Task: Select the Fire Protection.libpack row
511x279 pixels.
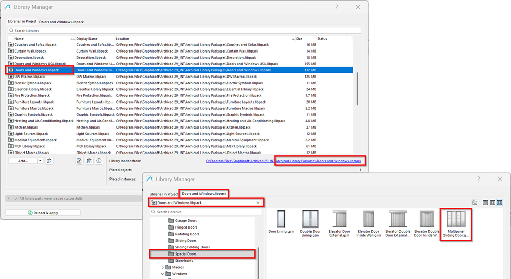Action: pos(181,96)
